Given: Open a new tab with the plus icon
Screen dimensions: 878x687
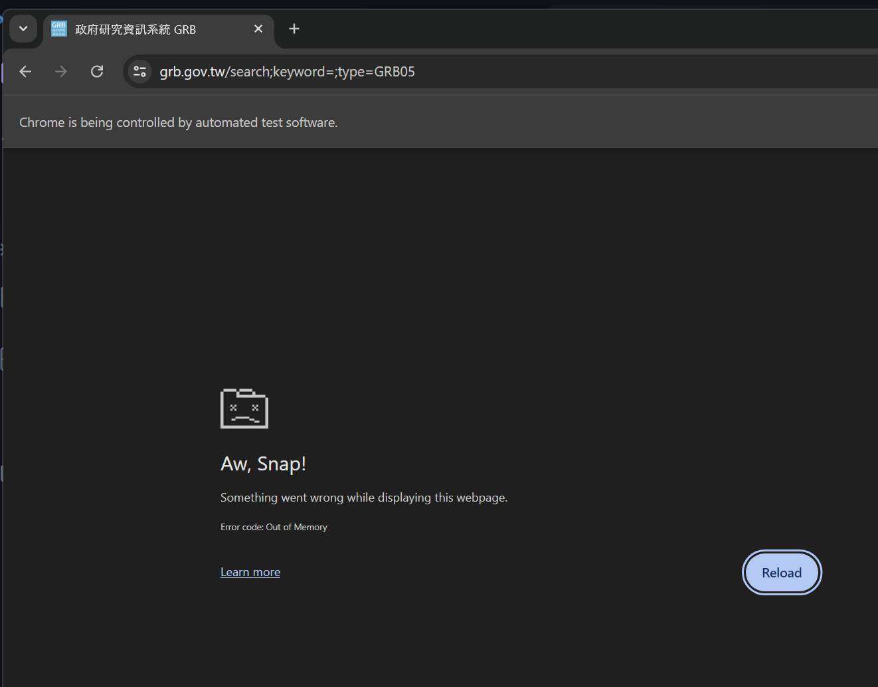Looking at the screenshot, I should coord(294,29).
